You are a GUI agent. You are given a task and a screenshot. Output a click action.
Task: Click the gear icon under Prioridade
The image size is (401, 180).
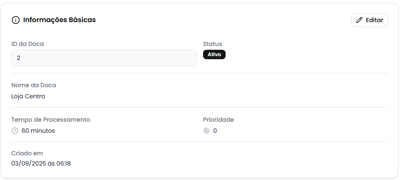pyautogui.click(x=206, y=131)
